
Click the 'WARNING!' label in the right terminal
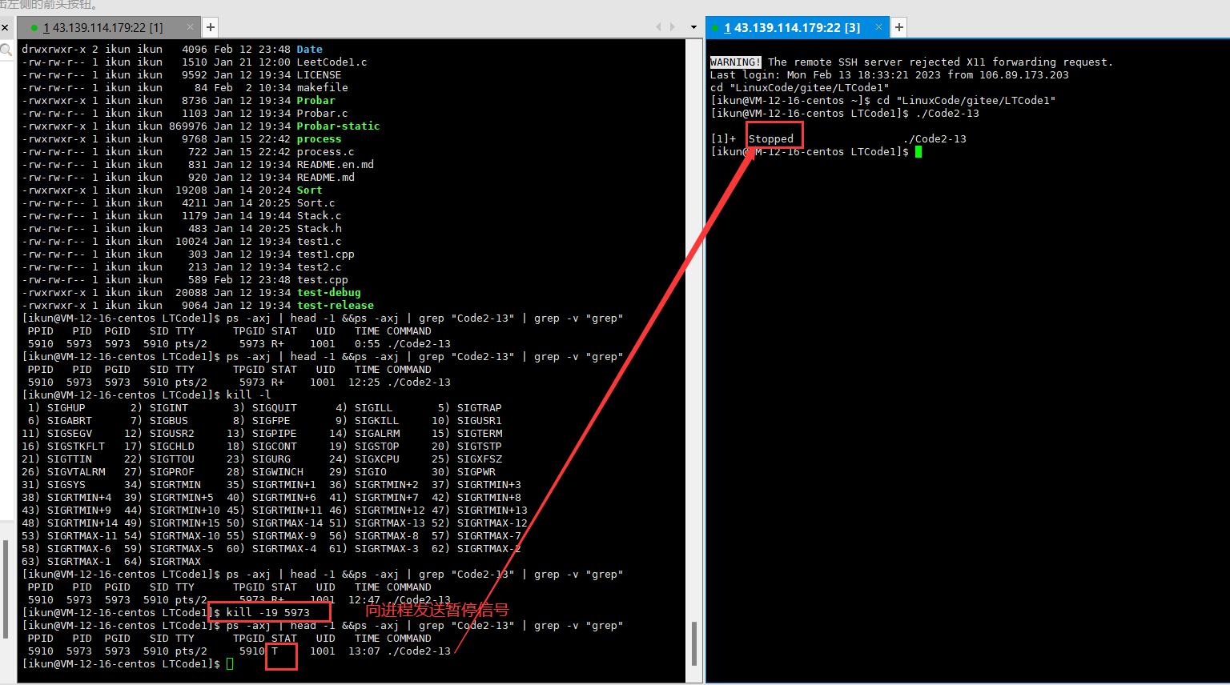point(735,62)
